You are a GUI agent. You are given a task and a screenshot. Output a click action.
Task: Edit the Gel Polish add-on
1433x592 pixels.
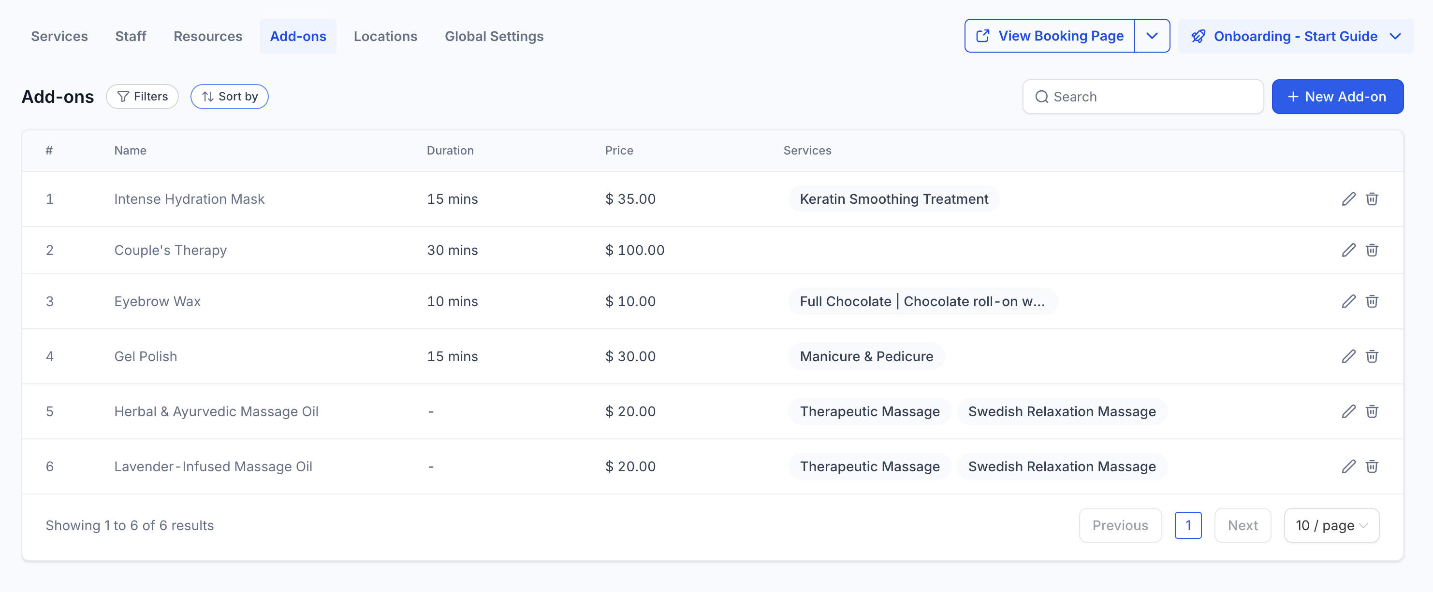[x=1348, y=356]
